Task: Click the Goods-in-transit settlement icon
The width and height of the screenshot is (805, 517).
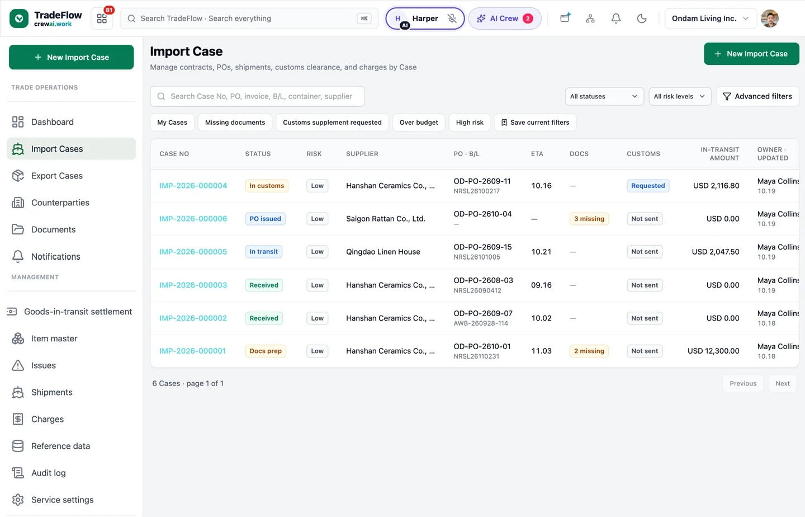Action: 12,312
